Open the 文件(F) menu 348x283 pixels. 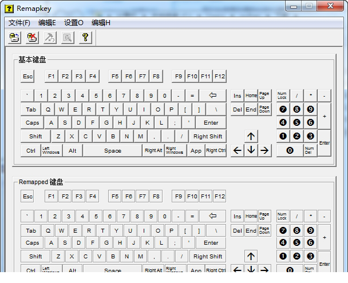pos(19,23)
